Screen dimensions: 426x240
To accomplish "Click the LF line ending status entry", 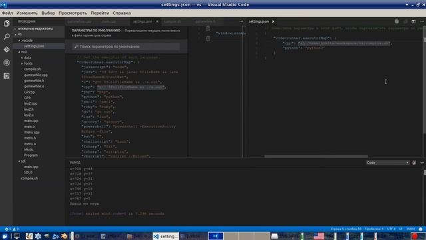I will (x=401, y=229).
